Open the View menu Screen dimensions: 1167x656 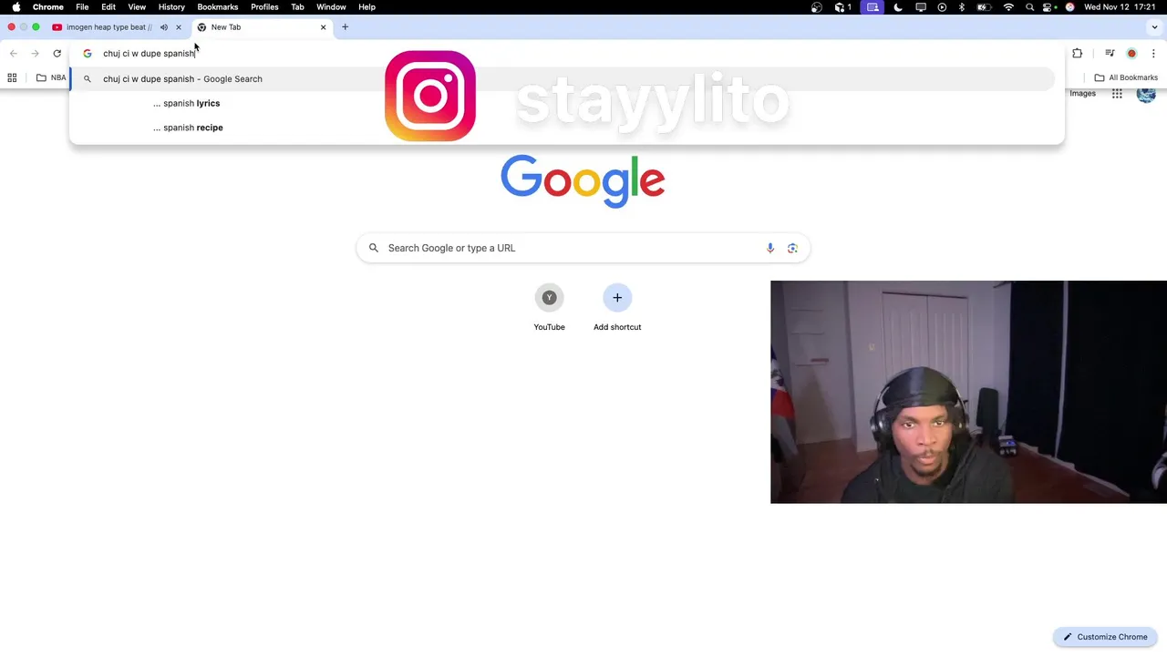(x=137, y=6)
